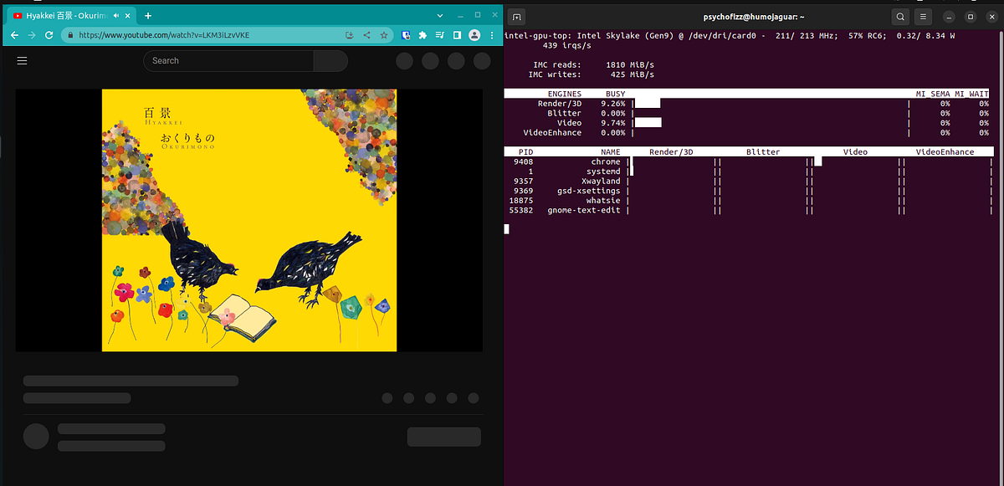Open the media playback controls icon
This screenshot has height=486, width=1004.
pyautogui.click(x=439, y=35)
